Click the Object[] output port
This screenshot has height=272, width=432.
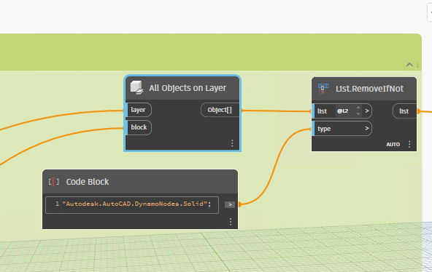(220, 110)
